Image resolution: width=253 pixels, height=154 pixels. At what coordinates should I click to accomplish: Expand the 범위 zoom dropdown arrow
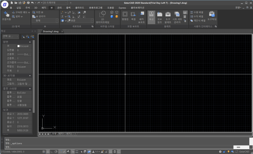click(22, 17)
